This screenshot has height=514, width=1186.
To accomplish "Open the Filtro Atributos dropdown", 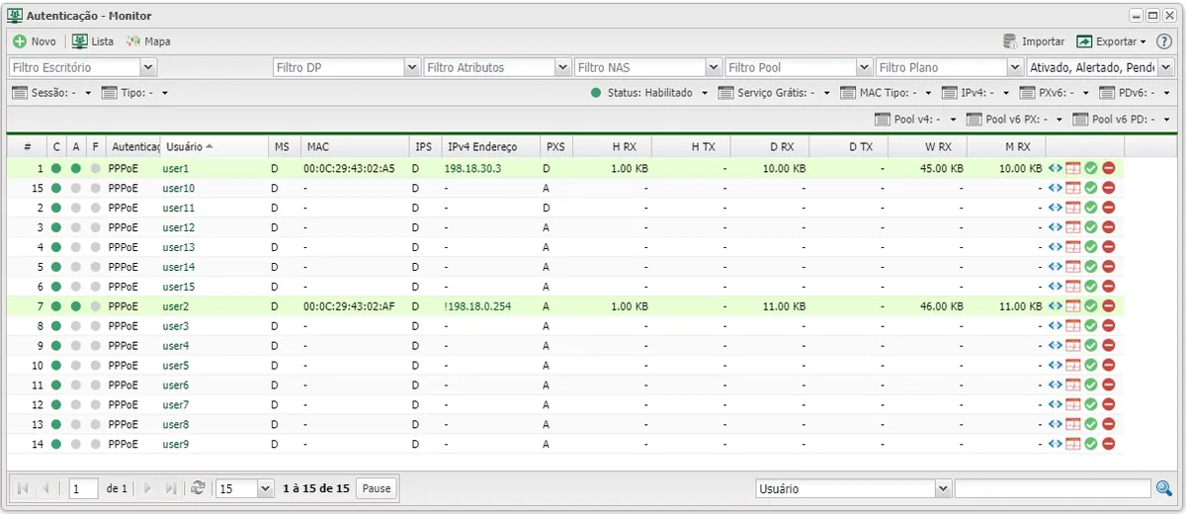I will pos(562,67).
